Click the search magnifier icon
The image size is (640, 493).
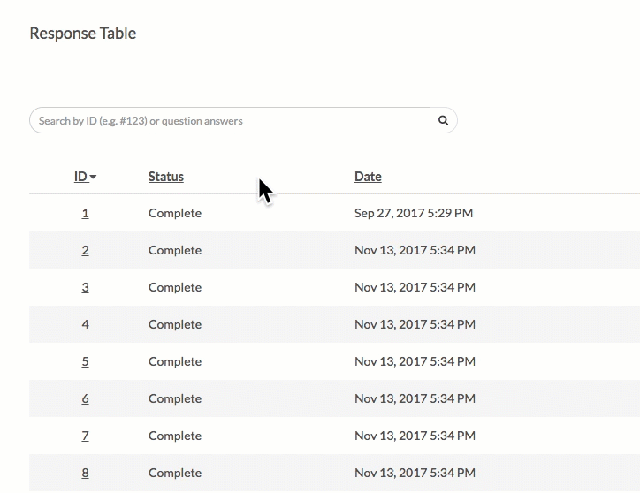443,120
